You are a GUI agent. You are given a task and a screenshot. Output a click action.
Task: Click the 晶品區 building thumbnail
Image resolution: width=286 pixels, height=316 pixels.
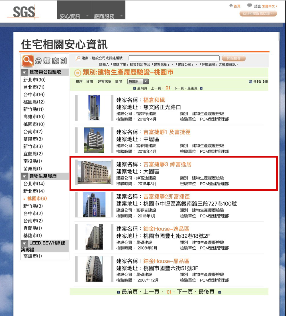tap(94, 269)
